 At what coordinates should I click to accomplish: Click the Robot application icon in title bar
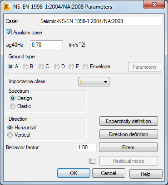[7, 7]
